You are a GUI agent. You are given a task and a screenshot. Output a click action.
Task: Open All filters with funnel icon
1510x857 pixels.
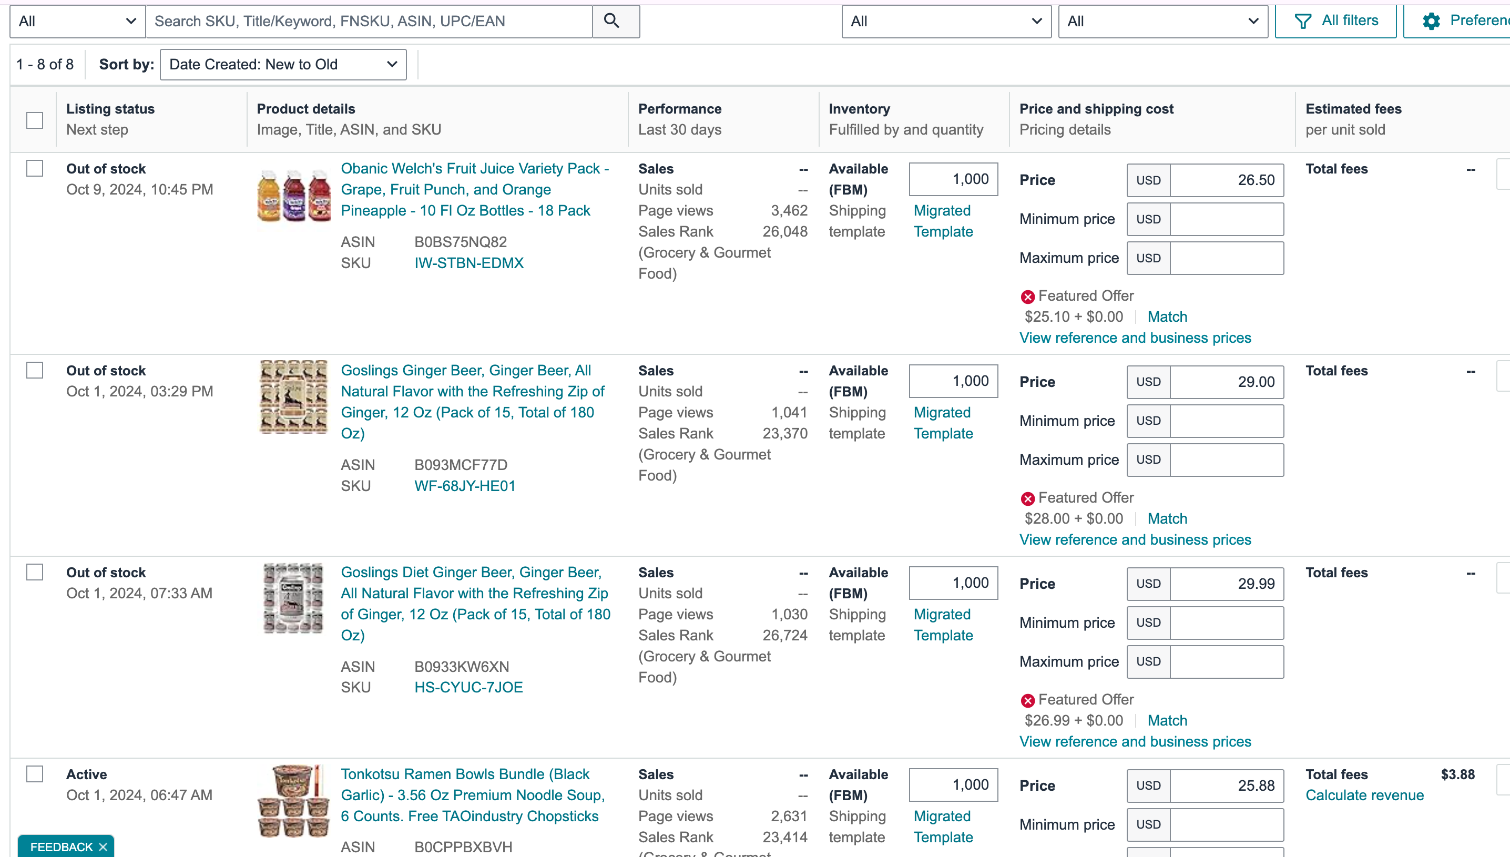(1336, 21)
